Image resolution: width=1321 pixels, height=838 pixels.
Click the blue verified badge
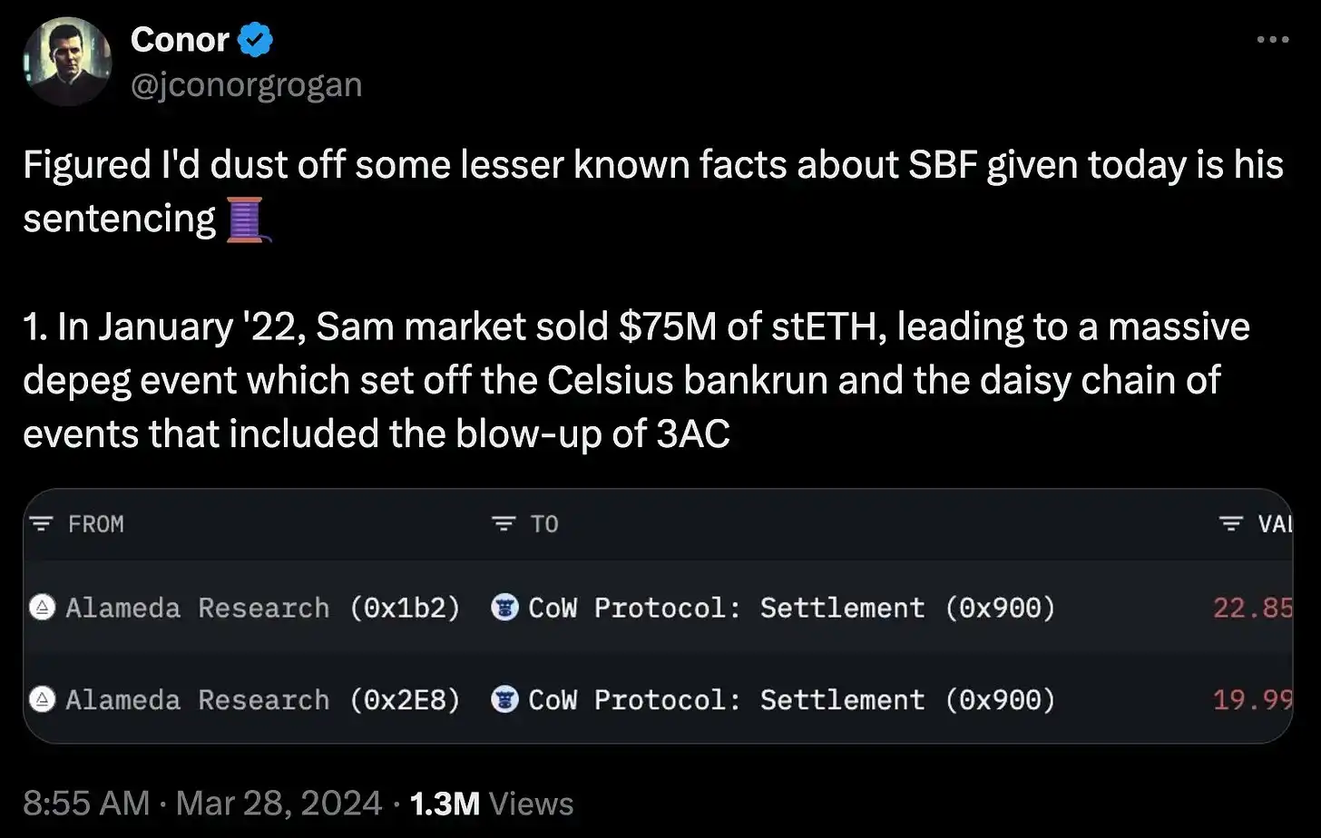click(255, 40)
